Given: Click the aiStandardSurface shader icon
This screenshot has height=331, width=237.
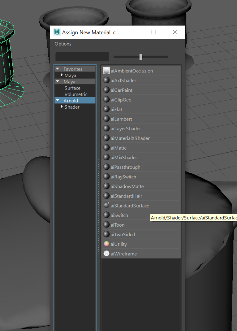Looking at the screenshot, I should pyautogui.click(x=107, y=205).
